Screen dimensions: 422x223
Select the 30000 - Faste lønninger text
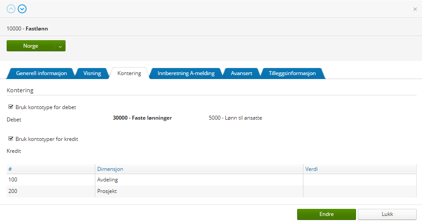pyautogui.click(x=143, y=118)
